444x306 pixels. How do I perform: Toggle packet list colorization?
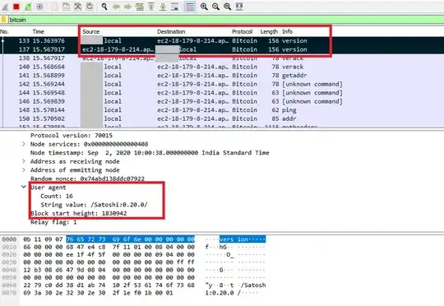(x=190, y=7)
